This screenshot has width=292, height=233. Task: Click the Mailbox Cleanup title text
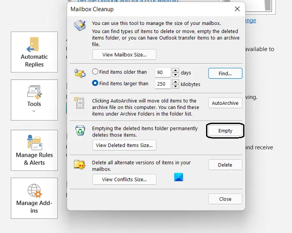point(92,9)
